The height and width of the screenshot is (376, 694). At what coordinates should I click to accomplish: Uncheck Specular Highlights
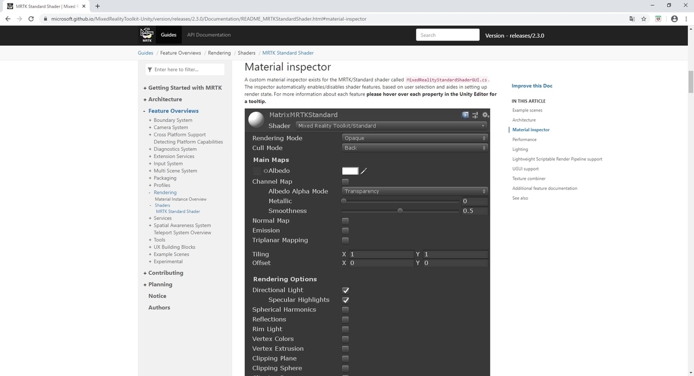click(x=345, y=300)
